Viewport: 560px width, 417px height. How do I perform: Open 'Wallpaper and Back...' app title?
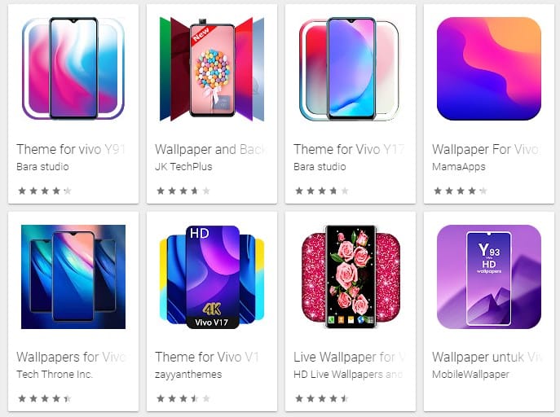211,149
